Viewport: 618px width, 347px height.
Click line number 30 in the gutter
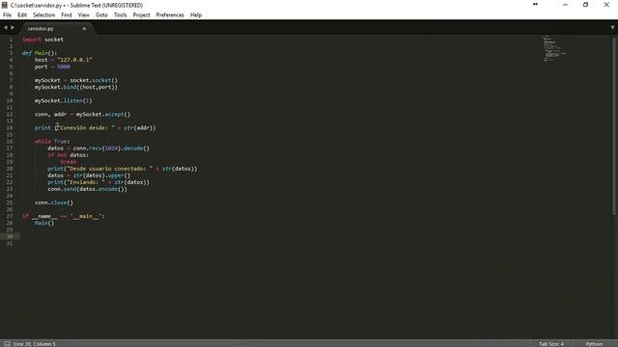tap(10, 236)
